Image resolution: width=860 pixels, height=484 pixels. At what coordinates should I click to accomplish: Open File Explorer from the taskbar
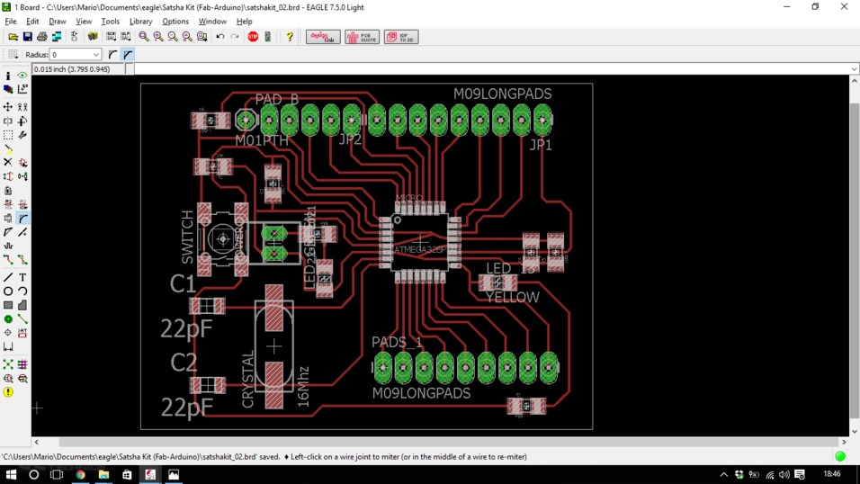pyautogui.click(x=103, y=474)
